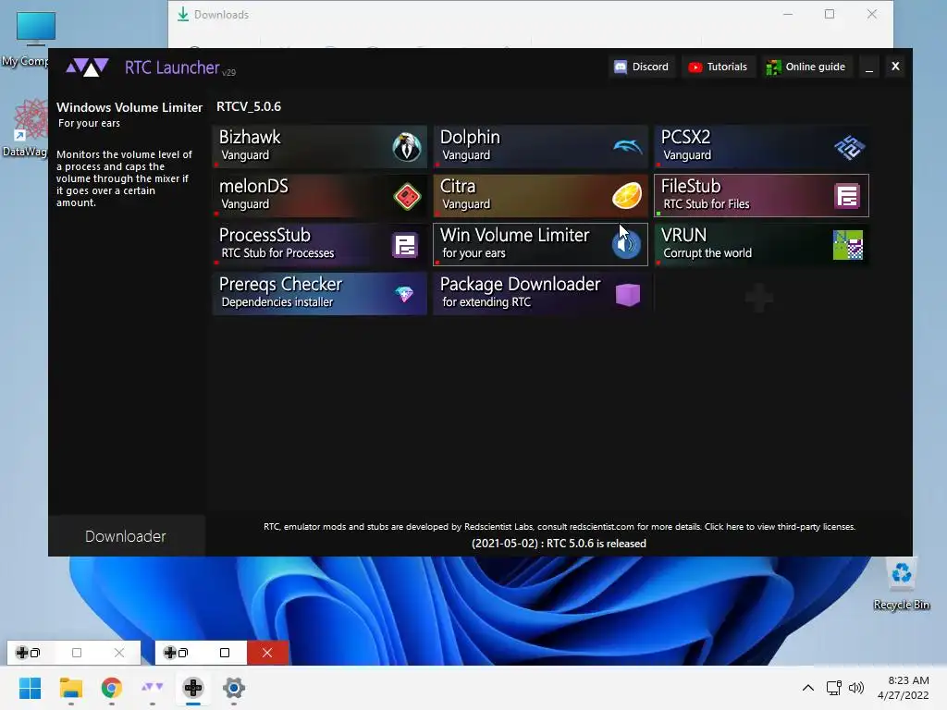Click the ProcessStub document icon

coord(405,245)
